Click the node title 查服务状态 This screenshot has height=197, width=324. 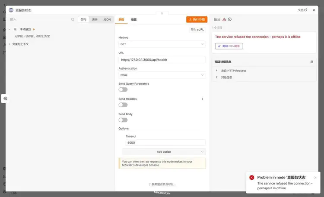point(23,10)
